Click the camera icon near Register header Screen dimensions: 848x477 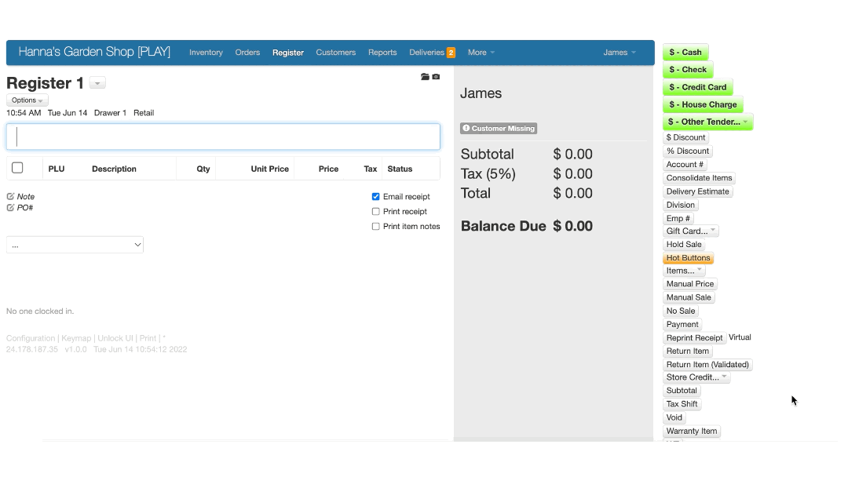436,77
